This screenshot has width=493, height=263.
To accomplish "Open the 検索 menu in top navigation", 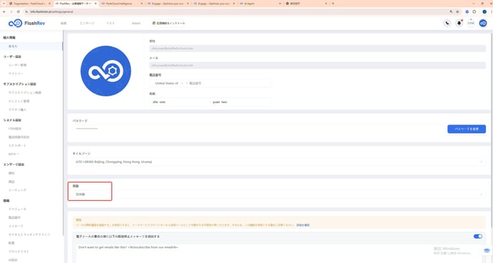I will pyautogui.click(x=64, y=23).
